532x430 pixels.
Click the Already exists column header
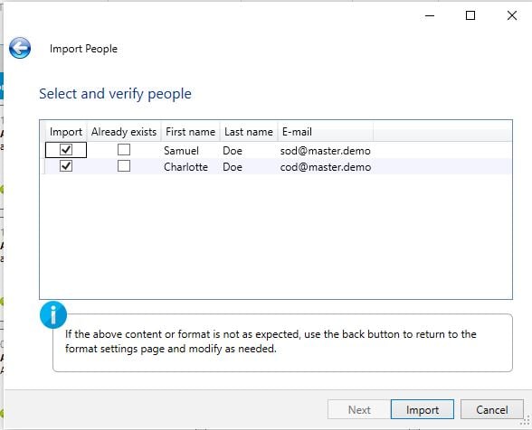click(x=124, y=132)
